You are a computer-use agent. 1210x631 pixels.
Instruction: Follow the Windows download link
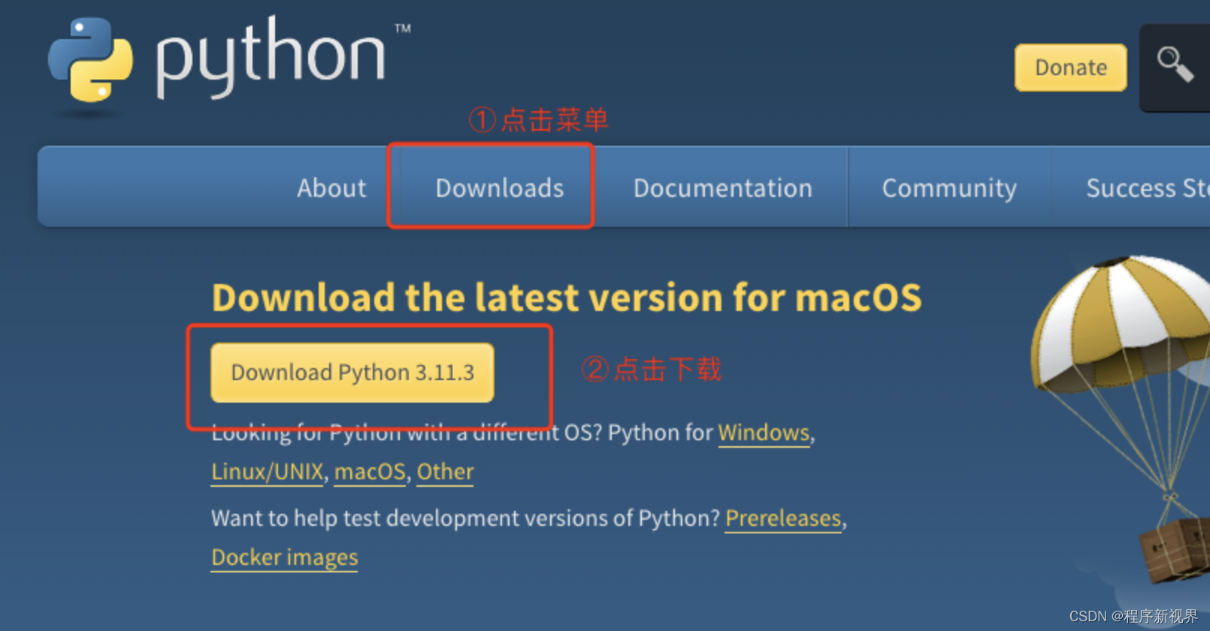point(764,433)
